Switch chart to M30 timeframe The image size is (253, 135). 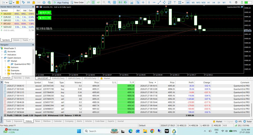[203, 3]
